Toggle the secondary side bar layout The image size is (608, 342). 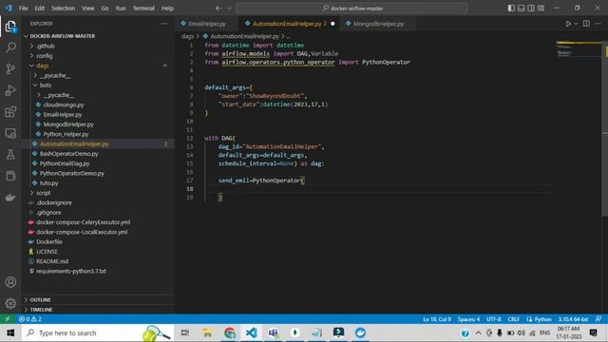(531, 9)
